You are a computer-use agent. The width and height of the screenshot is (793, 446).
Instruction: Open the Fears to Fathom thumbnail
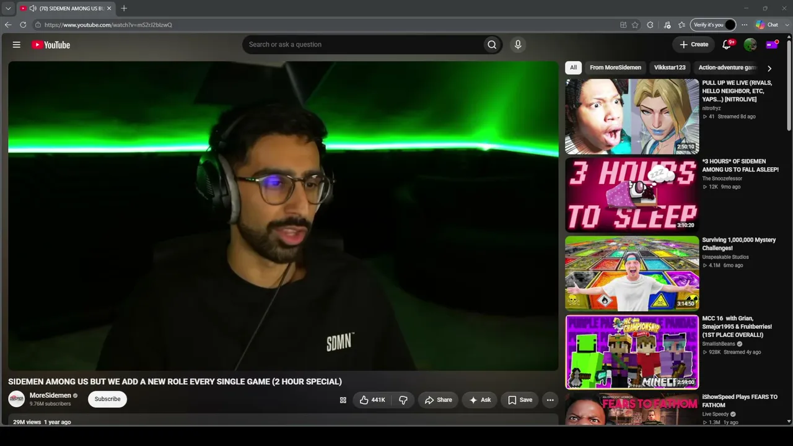pos(632,409)
